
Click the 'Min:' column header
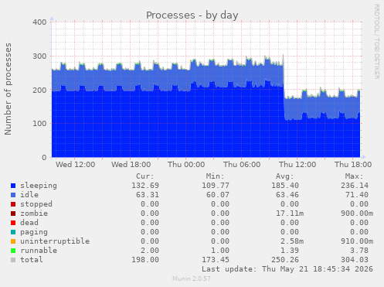point(215,176)
